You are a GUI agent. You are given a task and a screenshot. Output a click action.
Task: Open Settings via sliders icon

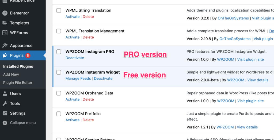point(5,113)
